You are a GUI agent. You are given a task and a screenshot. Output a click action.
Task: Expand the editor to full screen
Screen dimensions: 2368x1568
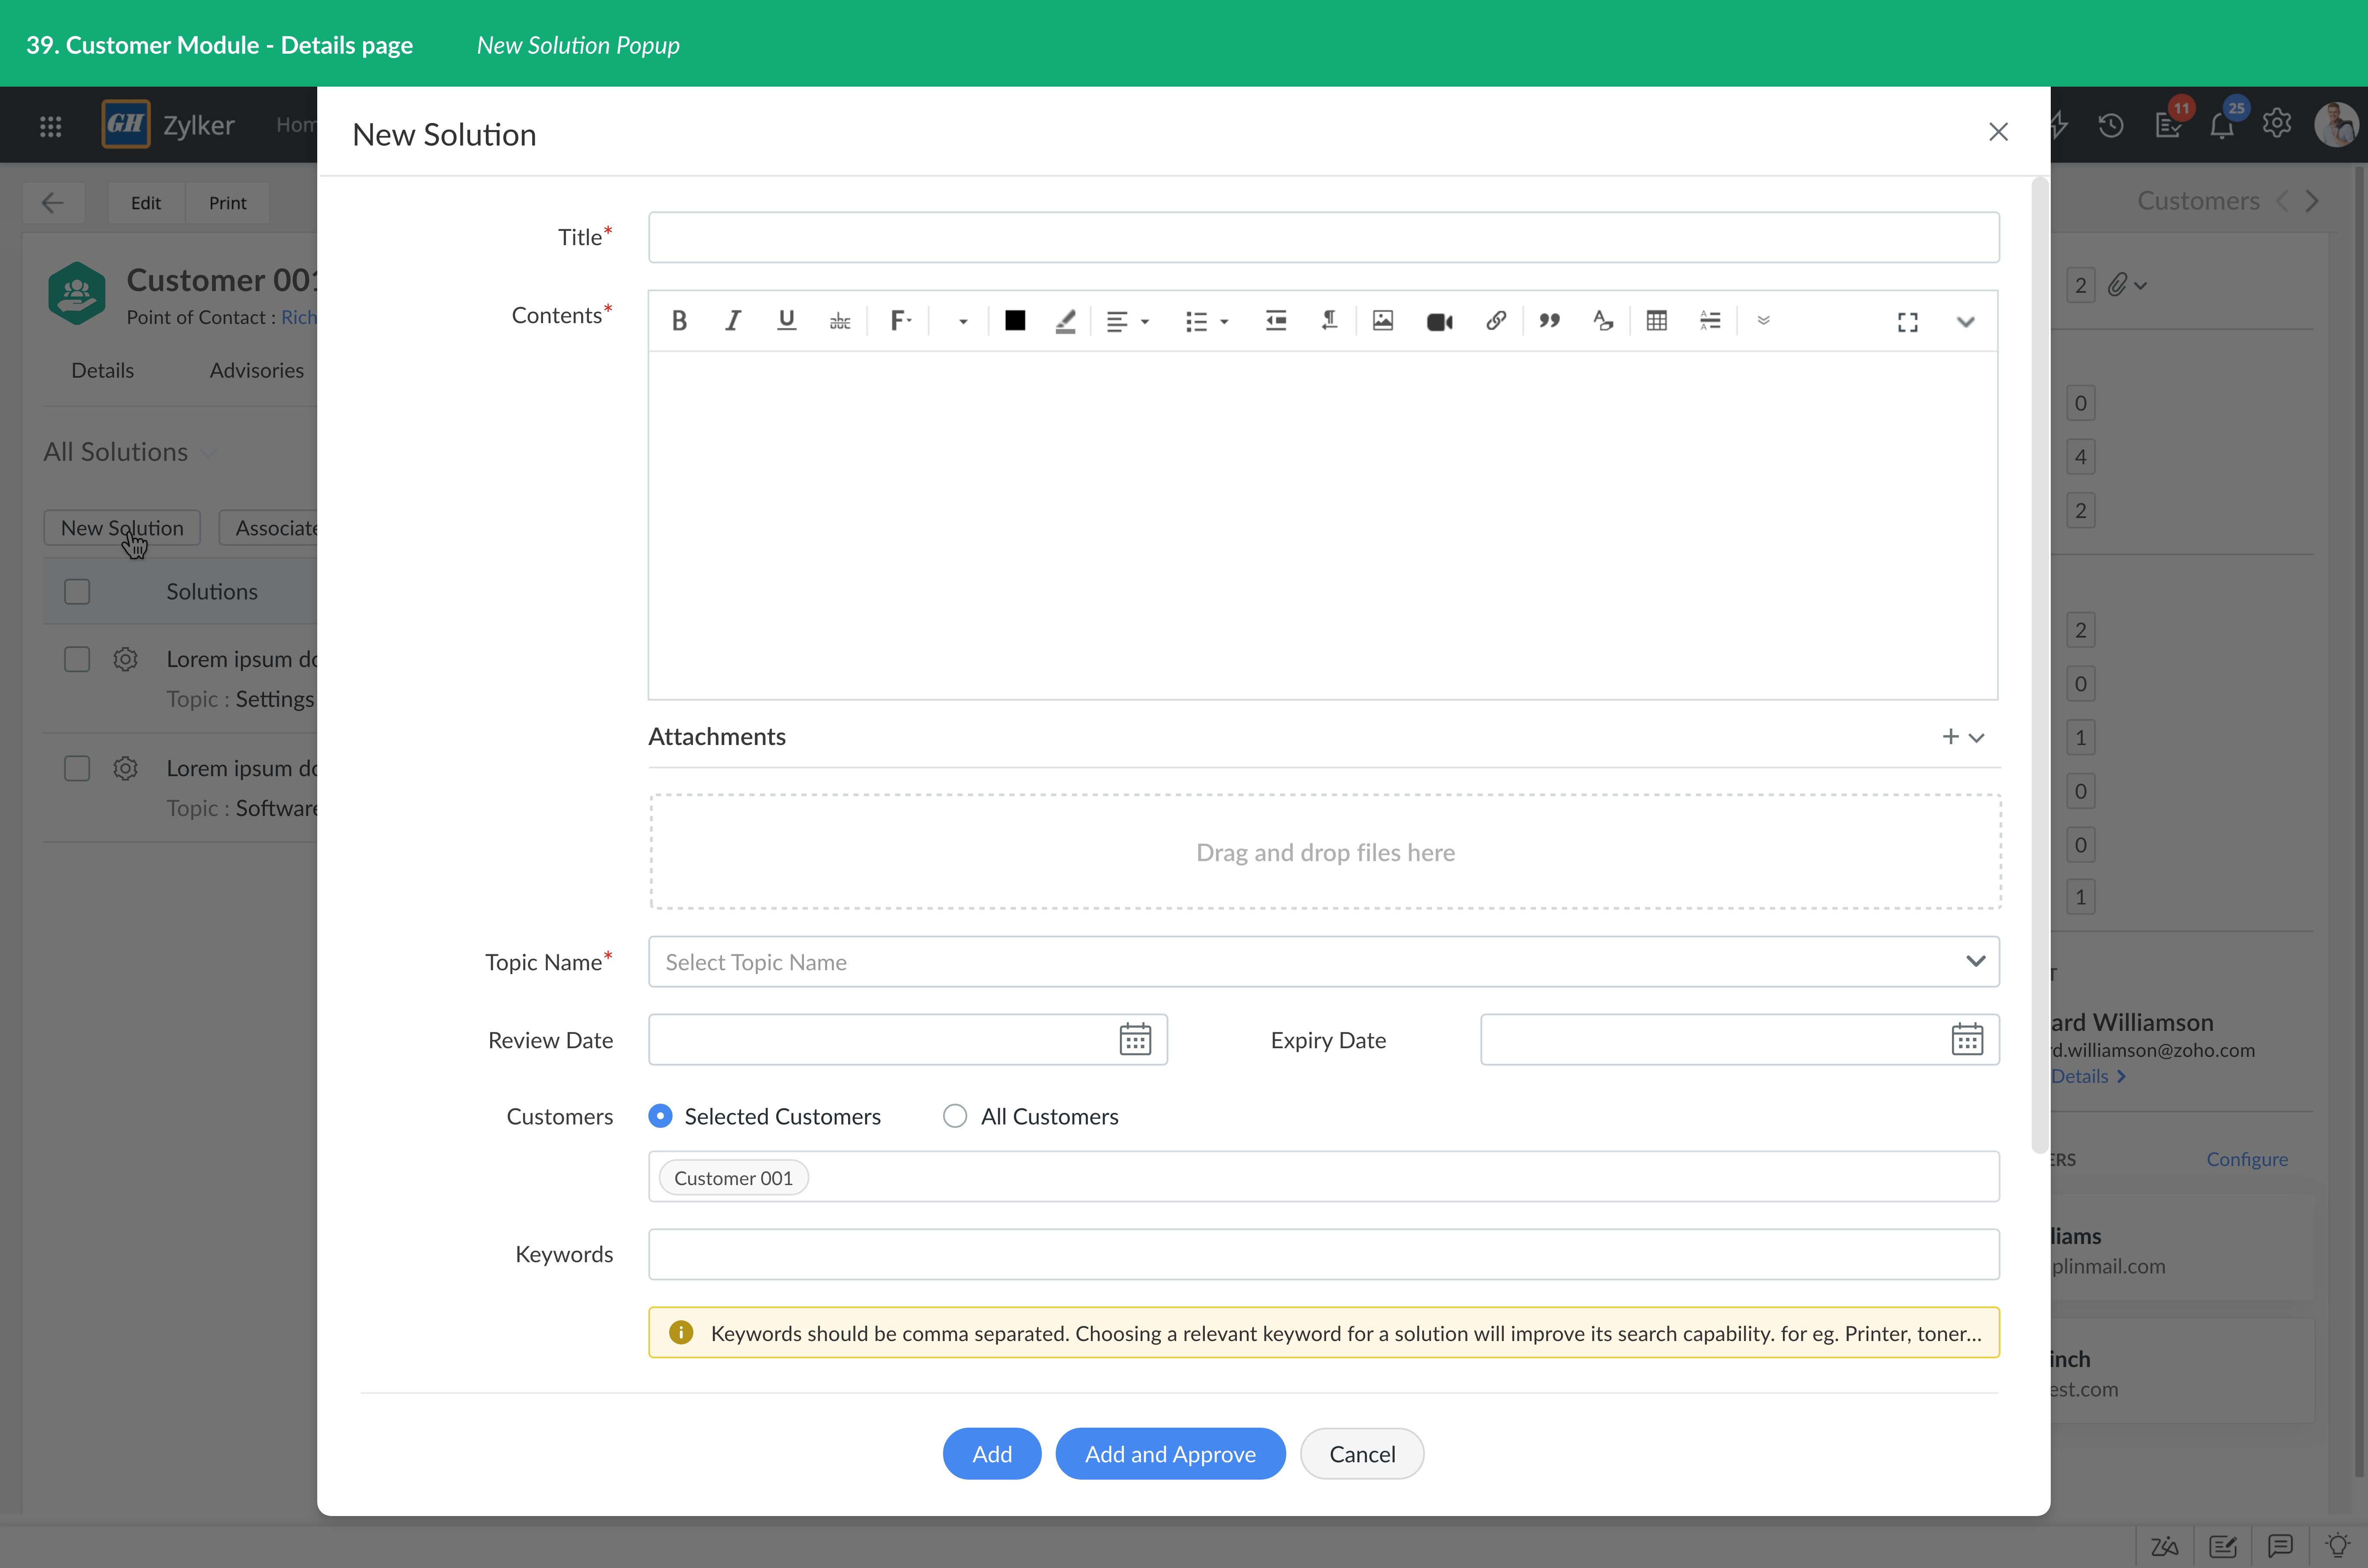[1908, 322]
